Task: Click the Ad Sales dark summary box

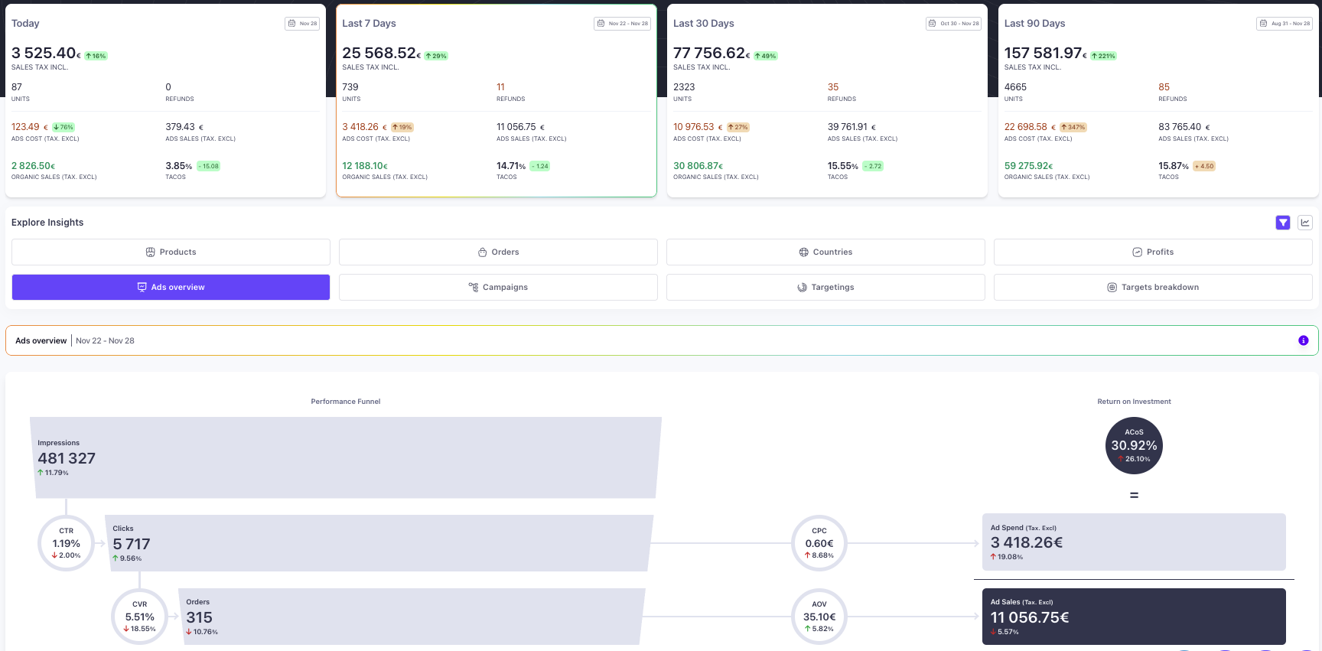Action: 1133,617
